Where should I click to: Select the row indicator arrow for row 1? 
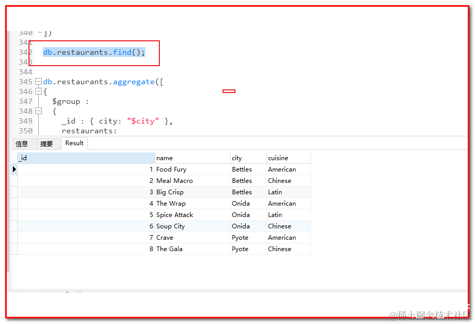click(x=14, y=169)
